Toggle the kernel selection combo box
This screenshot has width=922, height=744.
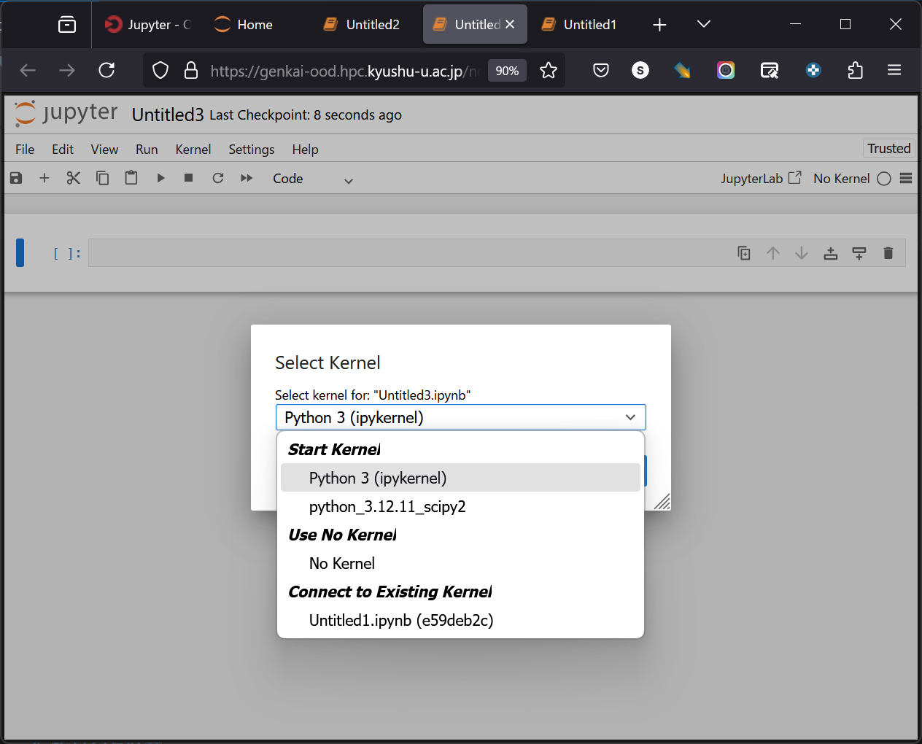point(461,417)
